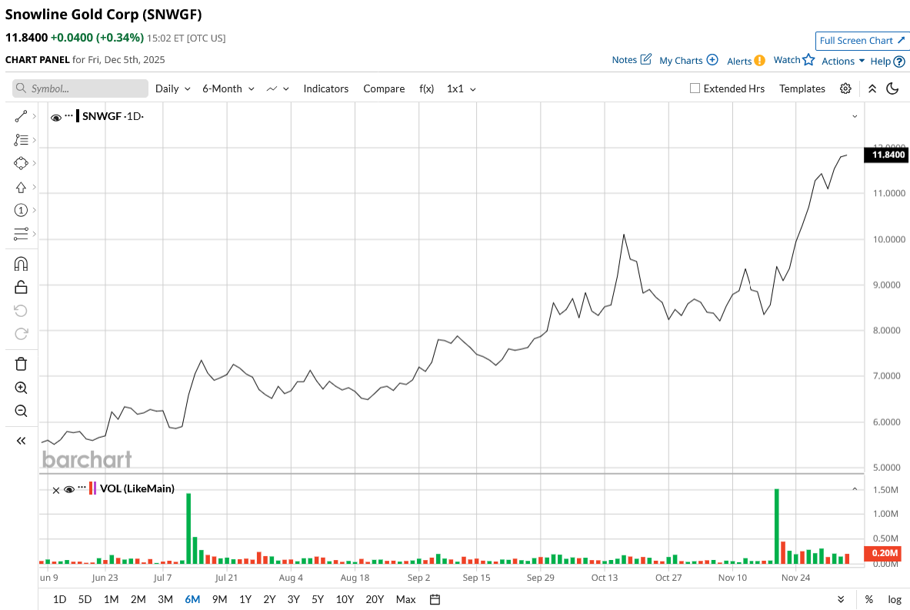The width and height of the screenshot is (910, 610).
Task: Select the 1Y time range
Action: point(245,599)
